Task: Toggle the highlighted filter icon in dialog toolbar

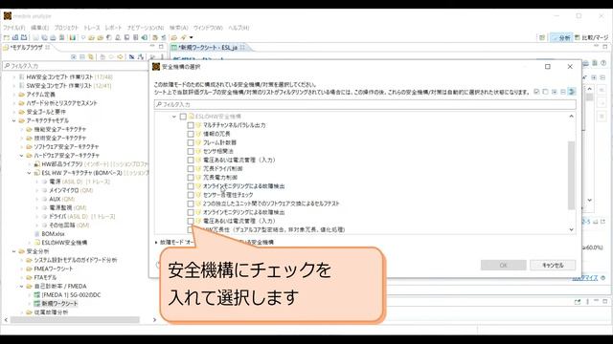Action: tap(572, 92)
